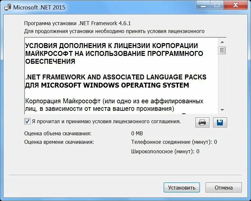Click the license text scrollbar down arrow
This screenshot has width=251, height=201.
click(x=222, y=110)
